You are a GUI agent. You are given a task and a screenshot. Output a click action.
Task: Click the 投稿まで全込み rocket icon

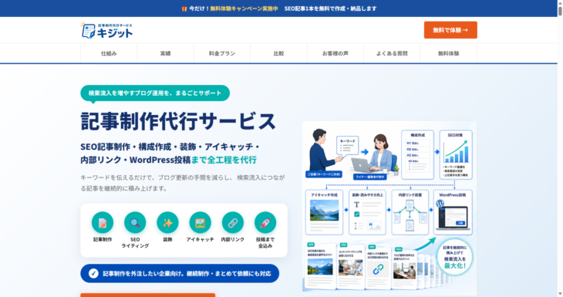[265, 223]
